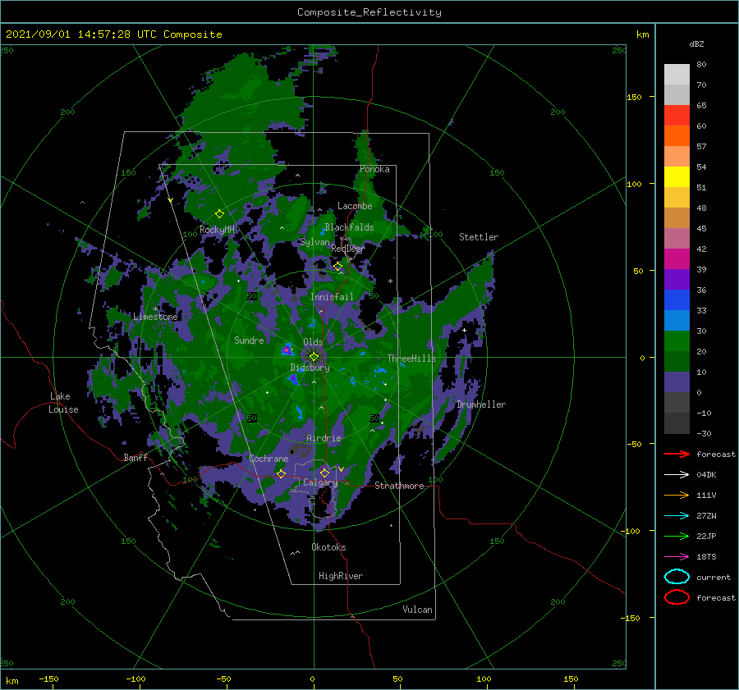739x690 pixels.
Task: Click the Lake Louise label
Action: [x=63, y=403]
